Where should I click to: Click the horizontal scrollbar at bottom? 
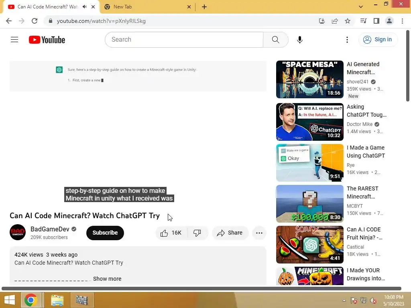[201, 289]
